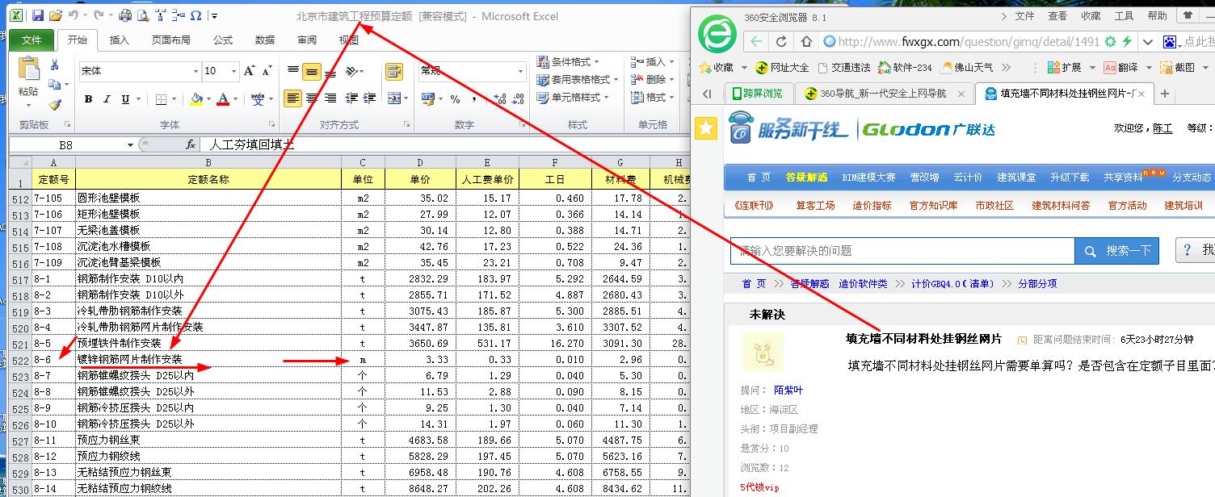Image resolution: width=1215 pixels, height=497 pixels.
Task: Switch to the 360导航 browser tab
Action: point(883,94)
